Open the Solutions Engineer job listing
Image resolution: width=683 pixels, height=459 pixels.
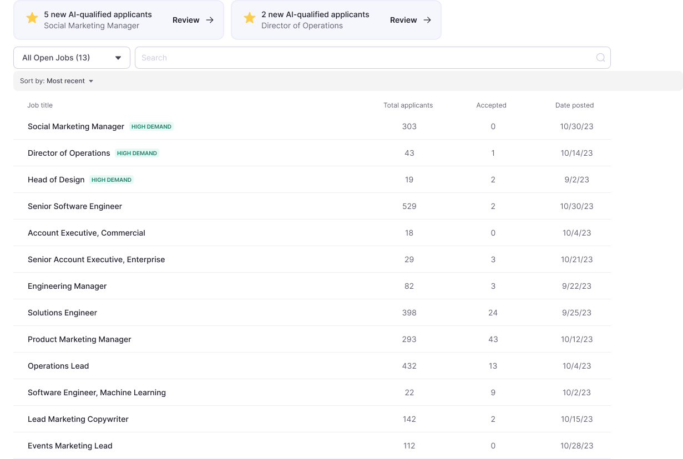pos(62,313)
